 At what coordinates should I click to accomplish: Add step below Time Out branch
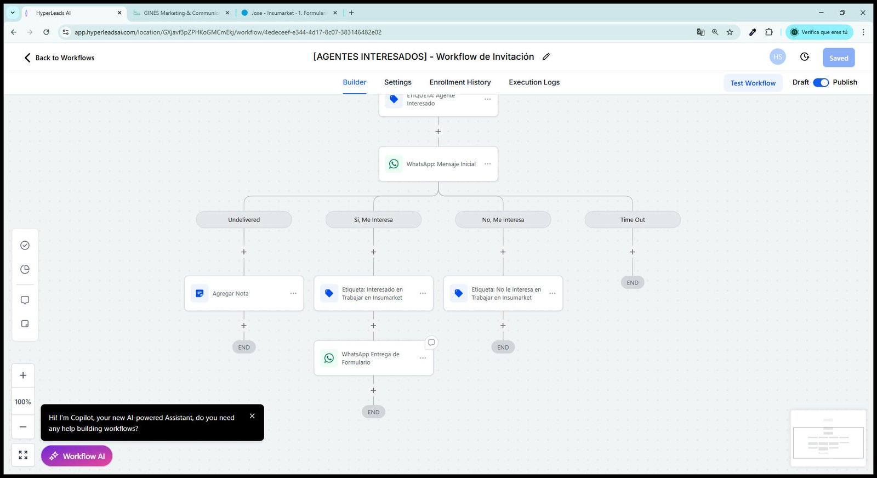tap(633, 252)
